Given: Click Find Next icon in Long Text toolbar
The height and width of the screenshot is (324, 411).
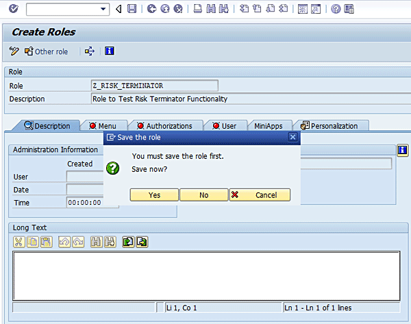Looking at the screenshot, I should (110, 242).
